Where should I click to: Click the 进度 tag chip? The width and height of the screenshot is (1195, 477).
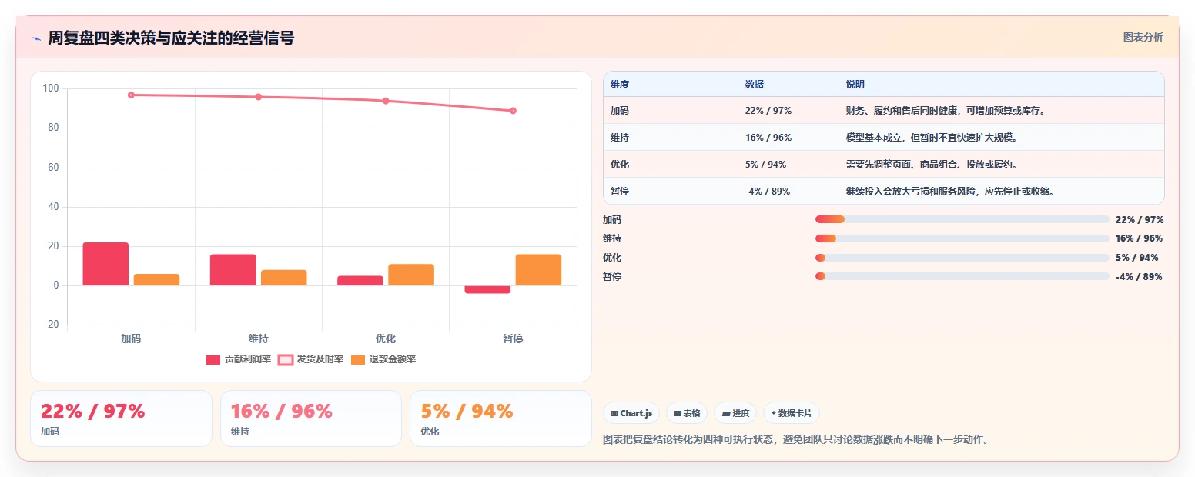735,413
